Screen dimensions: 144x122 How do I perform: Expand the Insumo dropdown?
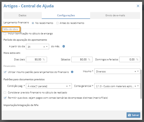138,71
